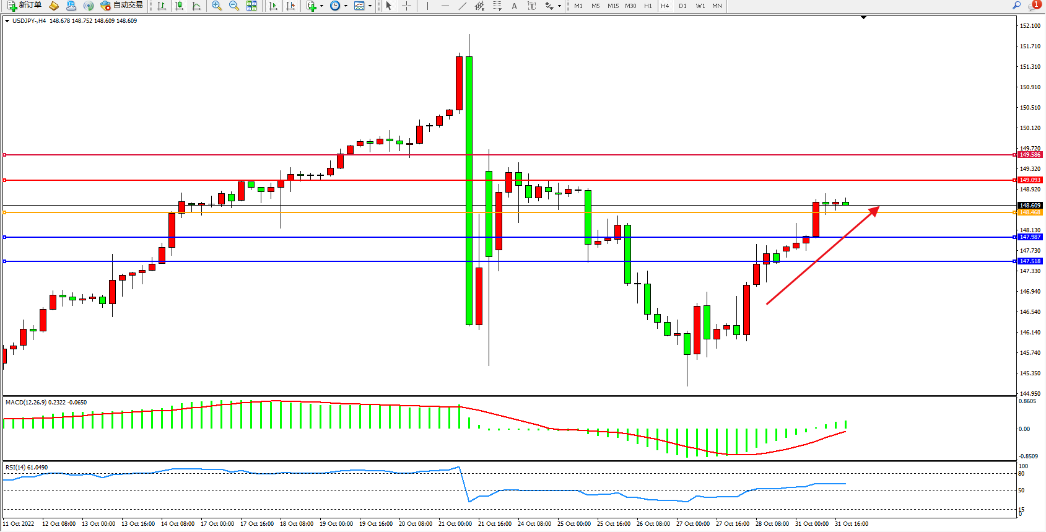This screenshot has height=532, width=1046.
Task: Toggle 自动交易 (AutoTrading) on or off
Action: tap(122, 6)
